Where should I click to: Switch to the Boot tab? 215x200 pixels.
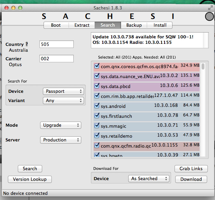(56, 25)
